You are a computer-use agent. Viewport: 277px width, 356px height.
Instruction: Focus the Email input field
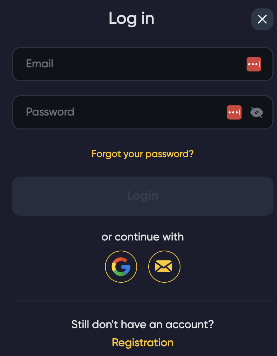(133, 64)
